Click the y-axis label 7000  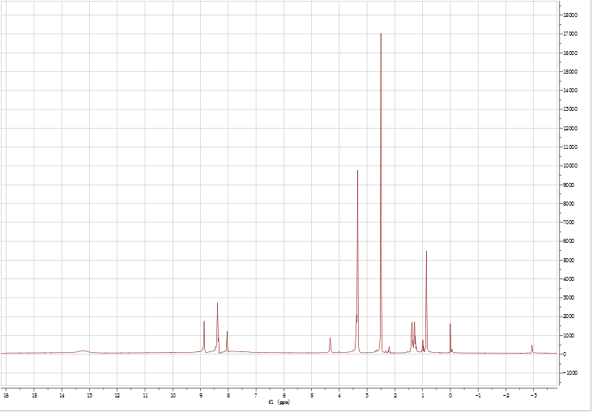(570, 223)
